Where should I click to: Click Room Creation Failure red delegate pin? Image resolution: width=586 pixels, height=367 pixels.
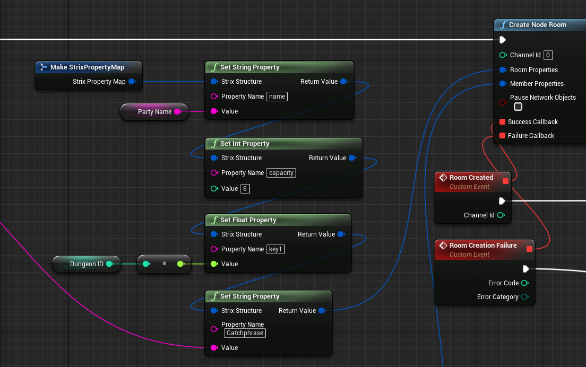(529, 249)
